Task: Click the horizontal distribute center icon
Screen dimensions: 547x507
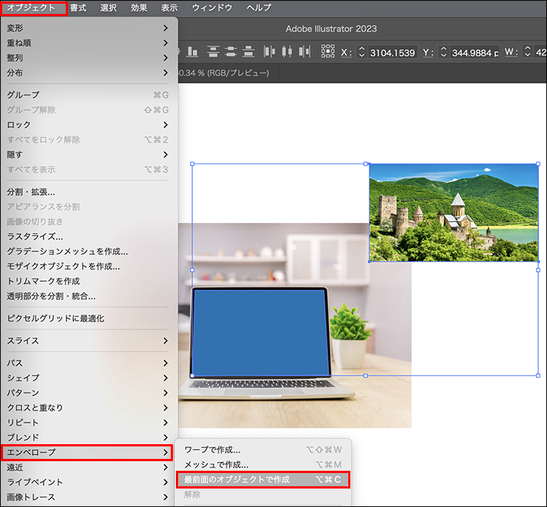Action: point(287,52)
